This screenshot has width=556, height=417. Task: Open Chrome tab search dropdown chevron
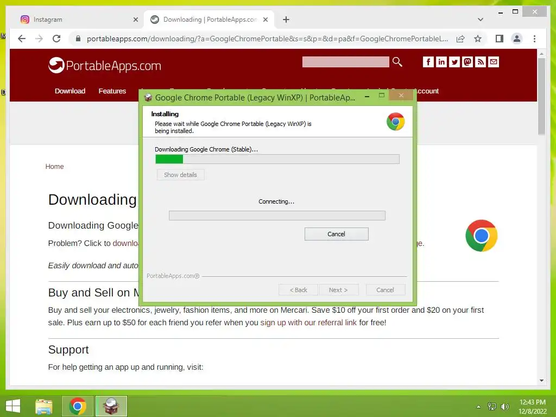(480, 20)
